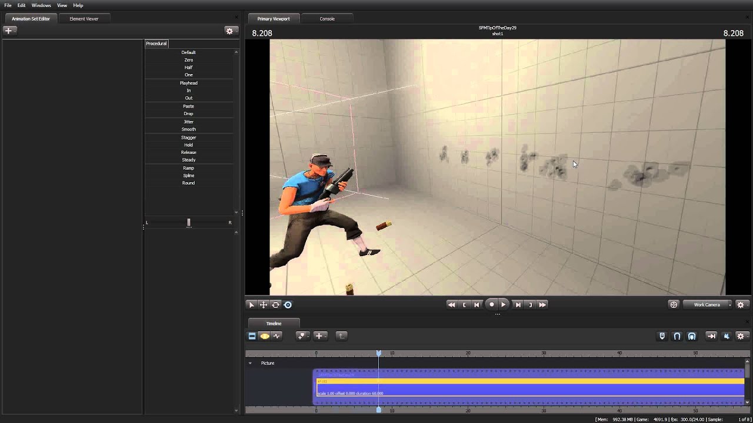Image resolution: width=753 pixels, height=423 pixels.
Task: Switch to the Console tab
Action: pyautogui.click(x=327, y=19)
